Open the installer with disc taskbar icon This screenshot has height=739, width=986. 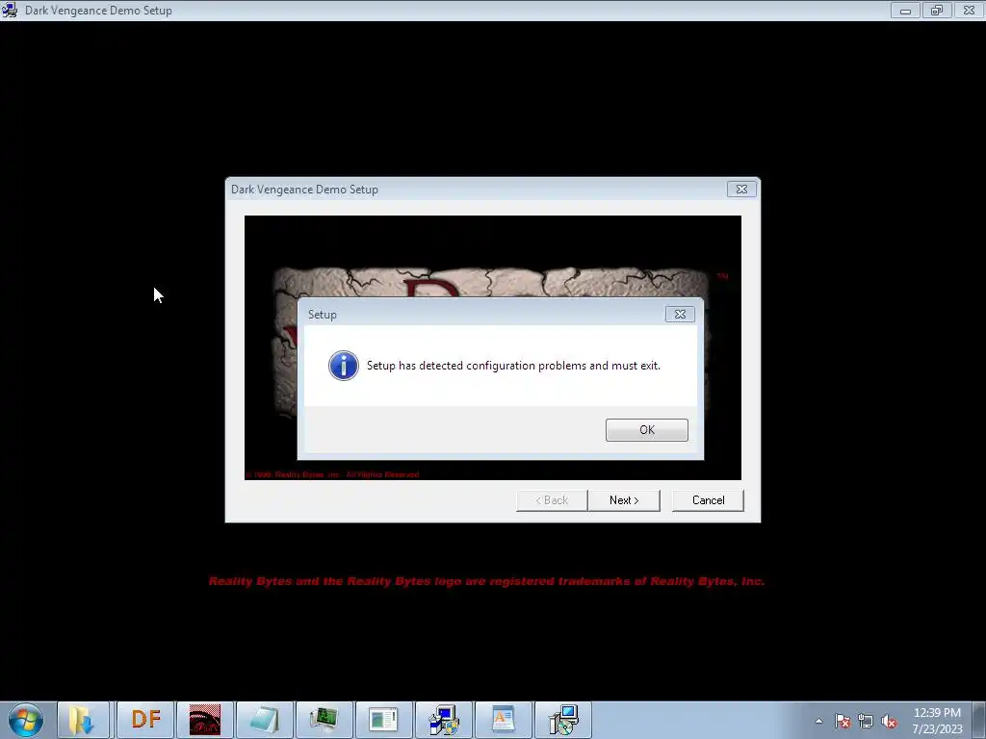click(x=562, y=720)
